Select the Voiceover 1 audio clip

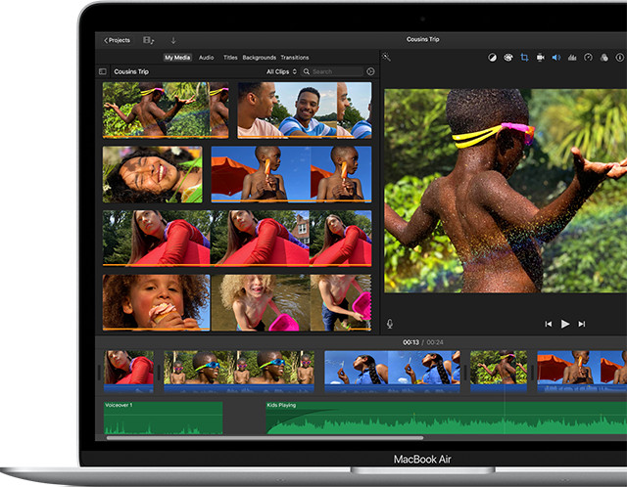pos(164,418)
